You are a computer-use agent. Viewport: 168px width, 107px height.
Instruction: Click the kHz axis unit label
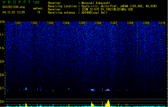click(2, 22)
